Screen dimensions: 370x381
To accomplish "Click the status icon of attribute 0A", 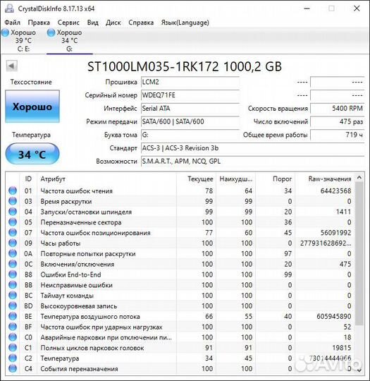I will tap(13, 253).
